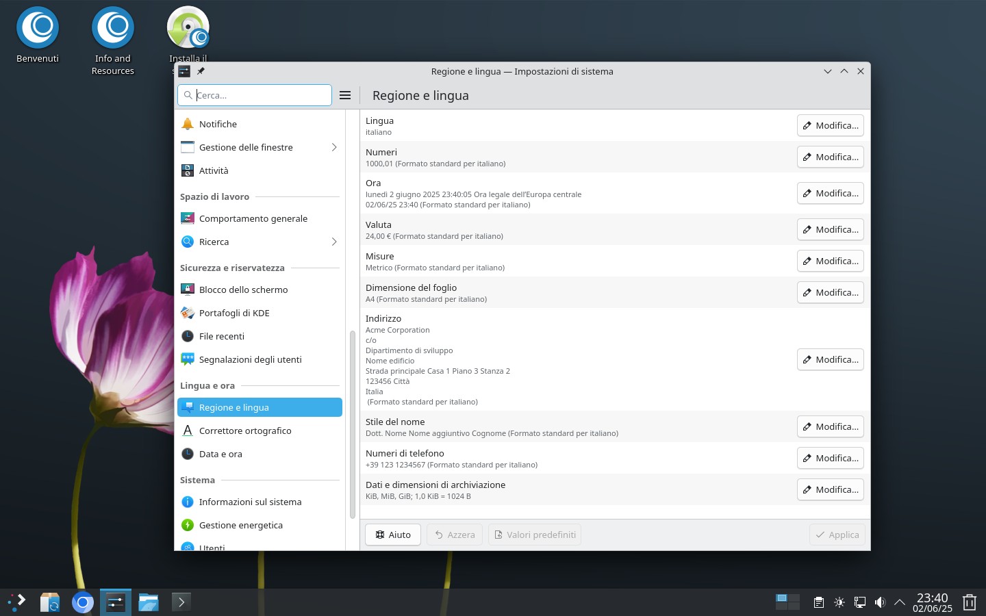This screenshot has width=986, height=616.
Task: Open the Informazioni sul sistema info icon
Action: pos(188,502)
